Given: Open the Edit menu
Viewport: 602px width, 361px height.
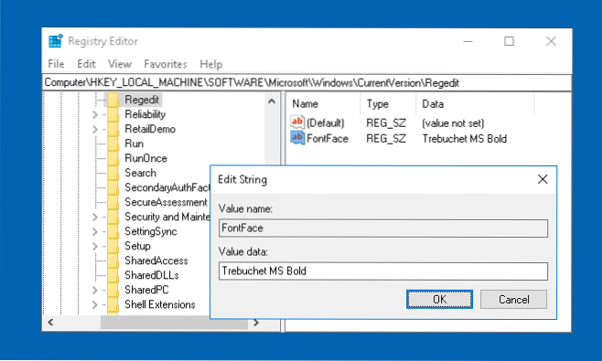Looking at the screenshot, I should (x=86, y=64).
